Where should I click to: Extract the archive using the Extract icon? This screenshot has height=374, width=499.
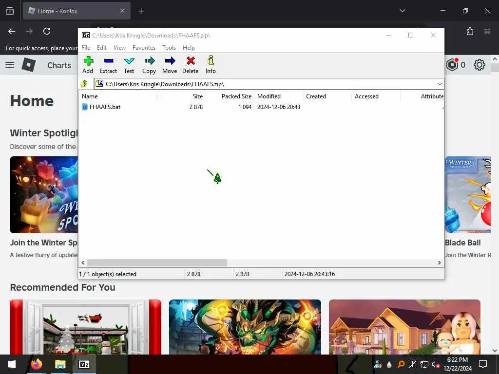[x=108, y=65]
